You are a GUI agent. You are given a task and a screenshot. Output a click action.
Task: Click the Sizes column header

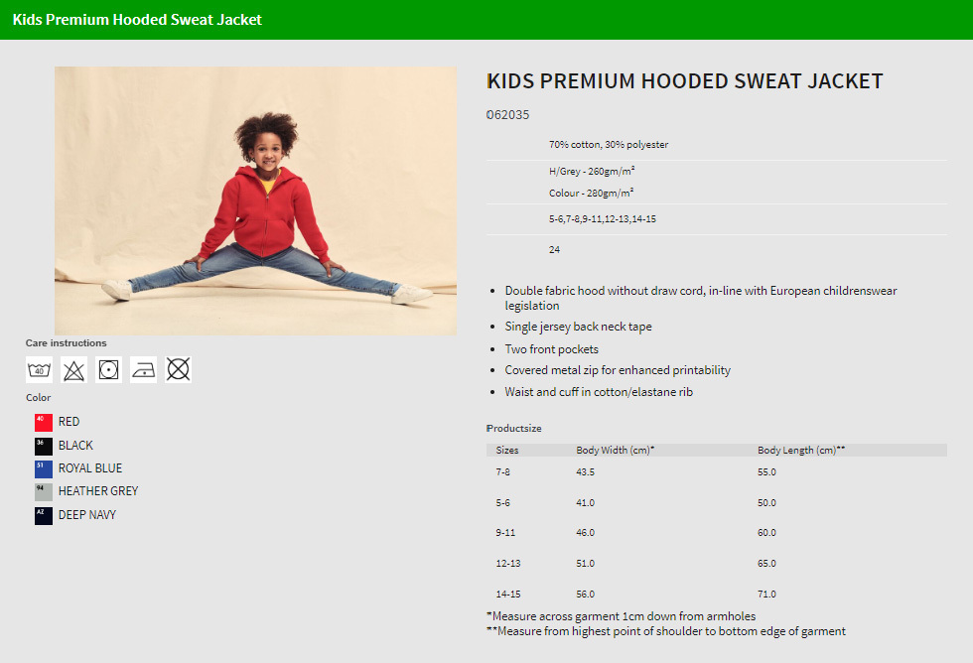507,451
